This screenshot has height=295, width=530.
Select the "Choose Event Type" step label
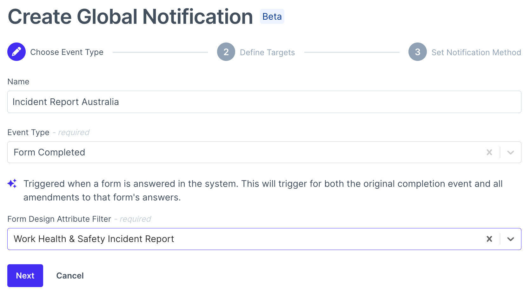tap(67, 52)
